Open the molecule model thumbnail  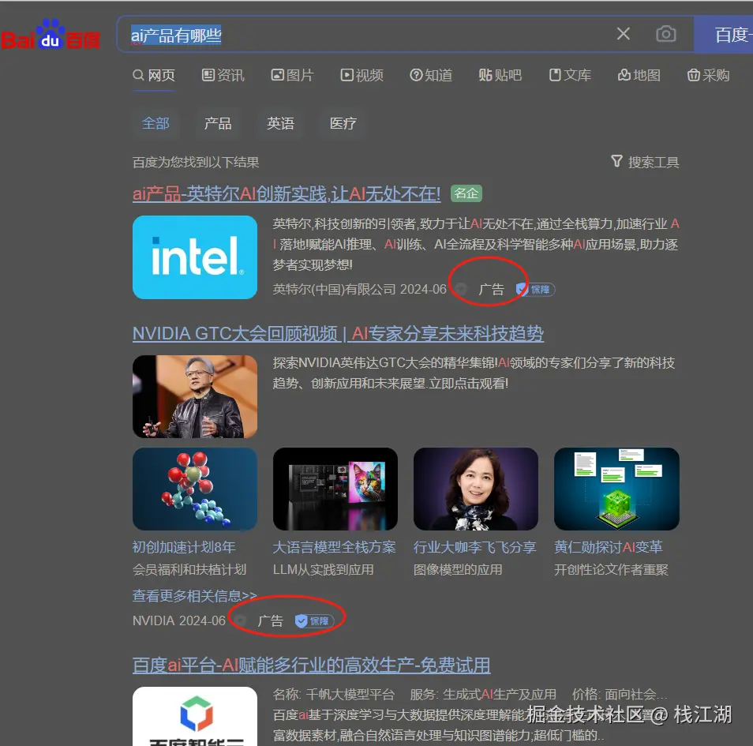point(195,489)
